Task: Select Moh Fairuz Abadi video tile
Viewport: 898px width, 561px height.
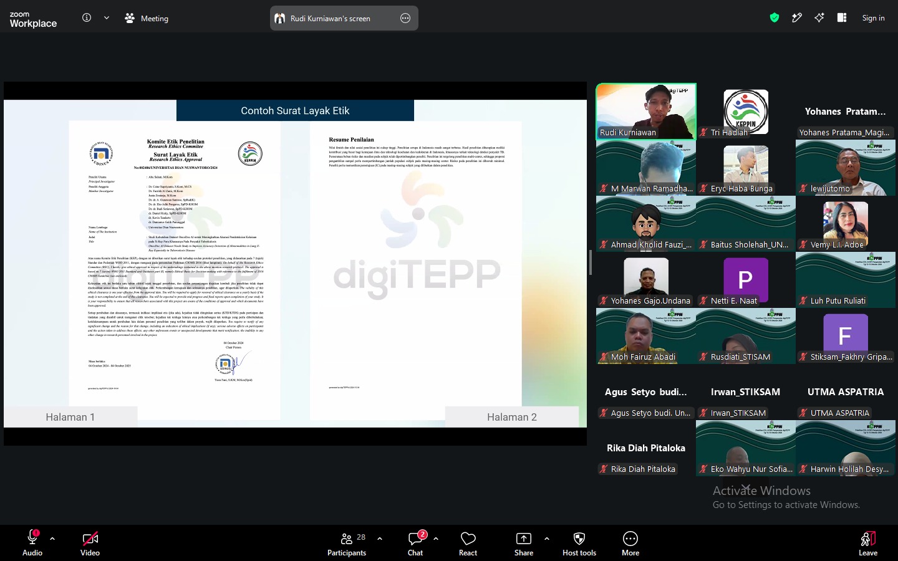Action: click(646, 336)
